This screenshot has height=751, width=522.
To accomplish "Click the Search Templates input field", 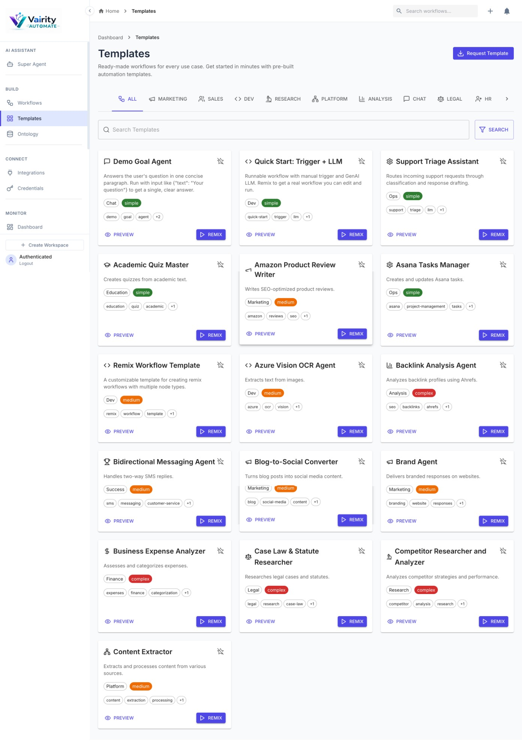I will (x=283, y=130).
